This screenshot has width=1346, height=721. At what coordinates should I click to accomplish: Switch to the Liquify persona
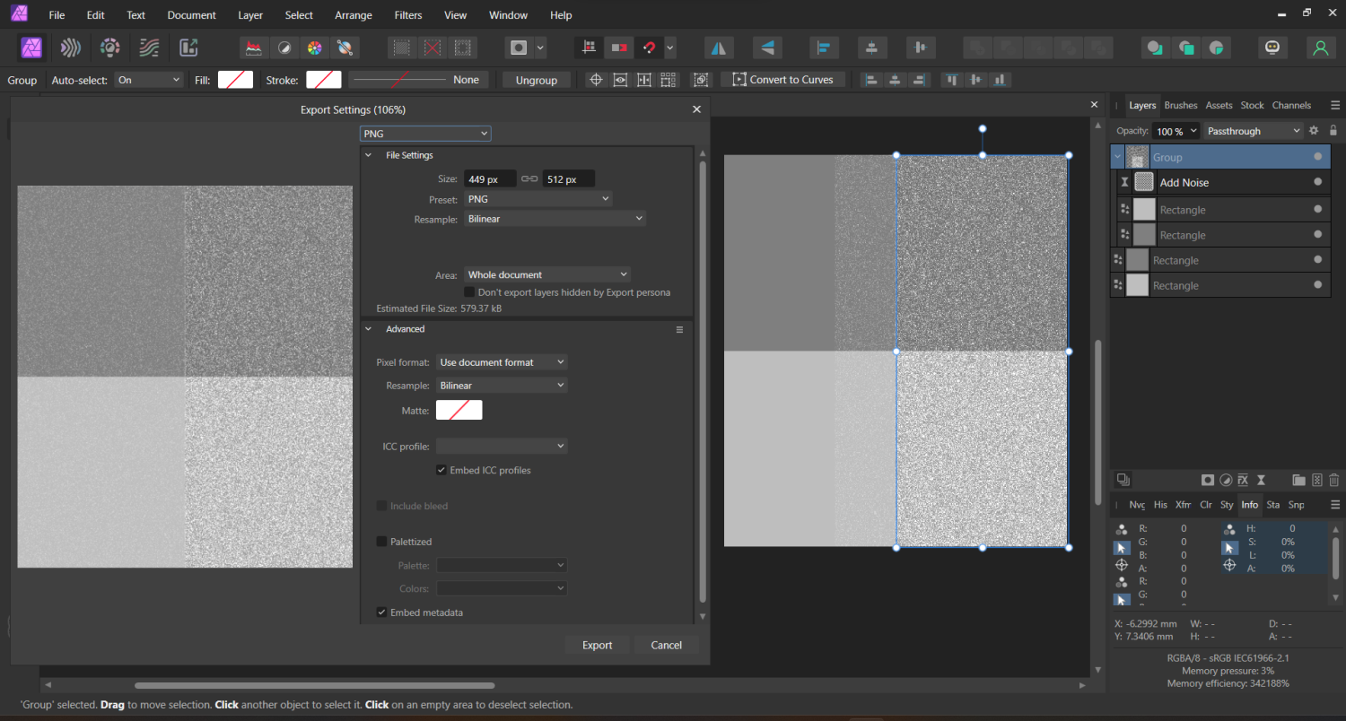[x=71, y=48]
